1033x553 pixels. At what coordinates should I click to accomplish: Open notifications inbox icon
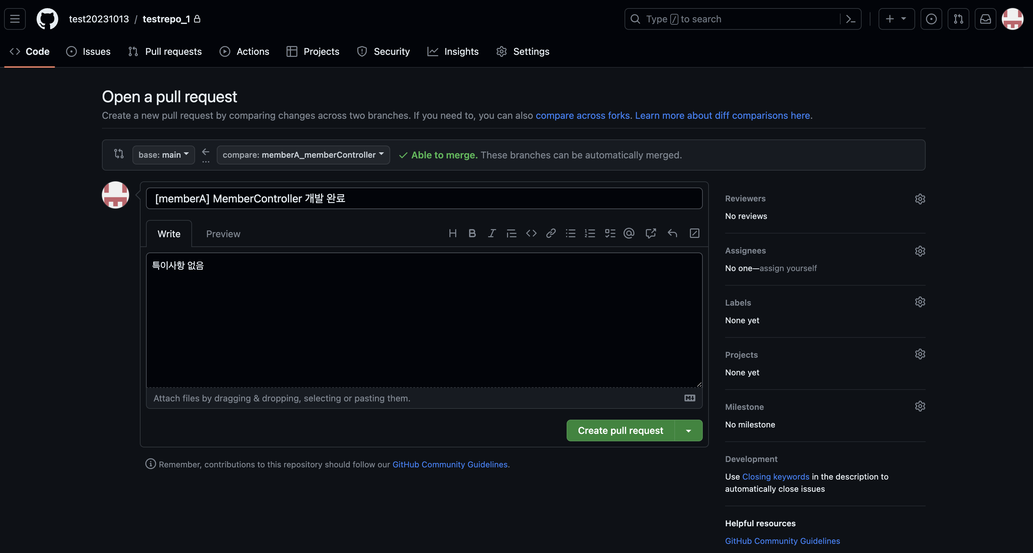(985, 19)
